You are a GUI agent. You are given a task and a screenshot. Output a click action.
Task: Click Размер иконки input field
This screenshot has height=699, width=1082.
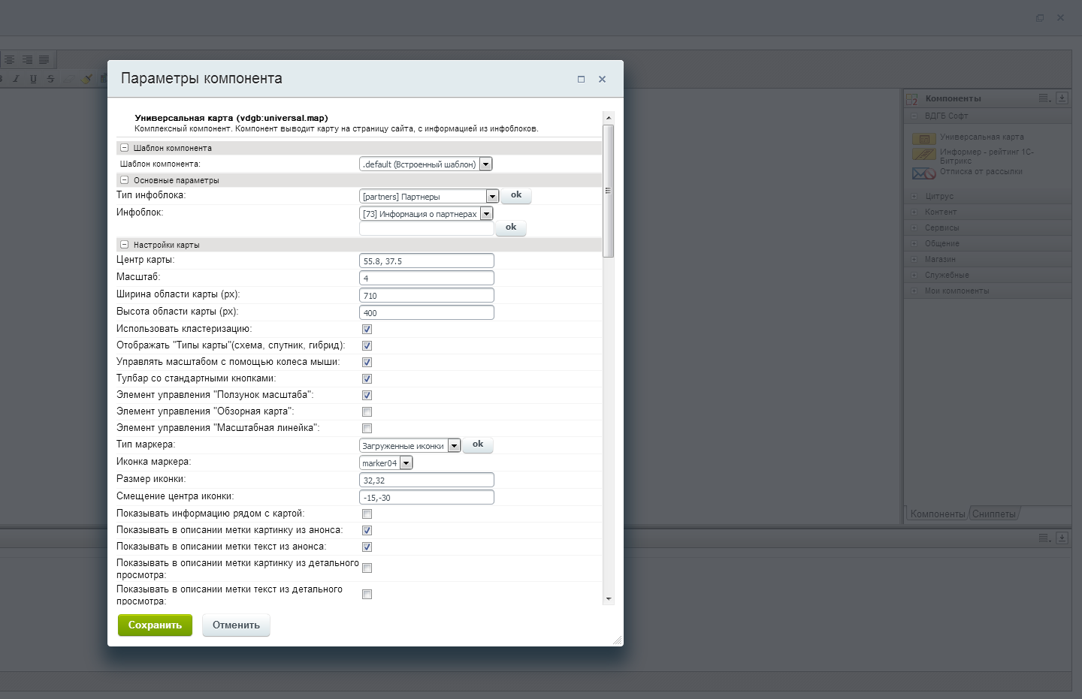(x=427, y=480)
